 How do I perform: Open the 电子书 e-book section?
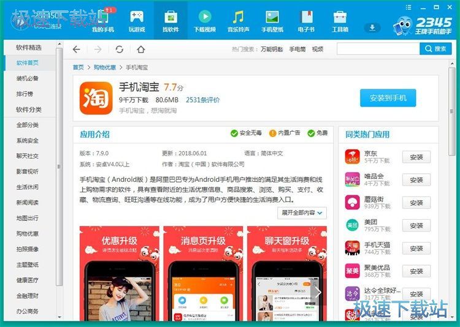306,21
